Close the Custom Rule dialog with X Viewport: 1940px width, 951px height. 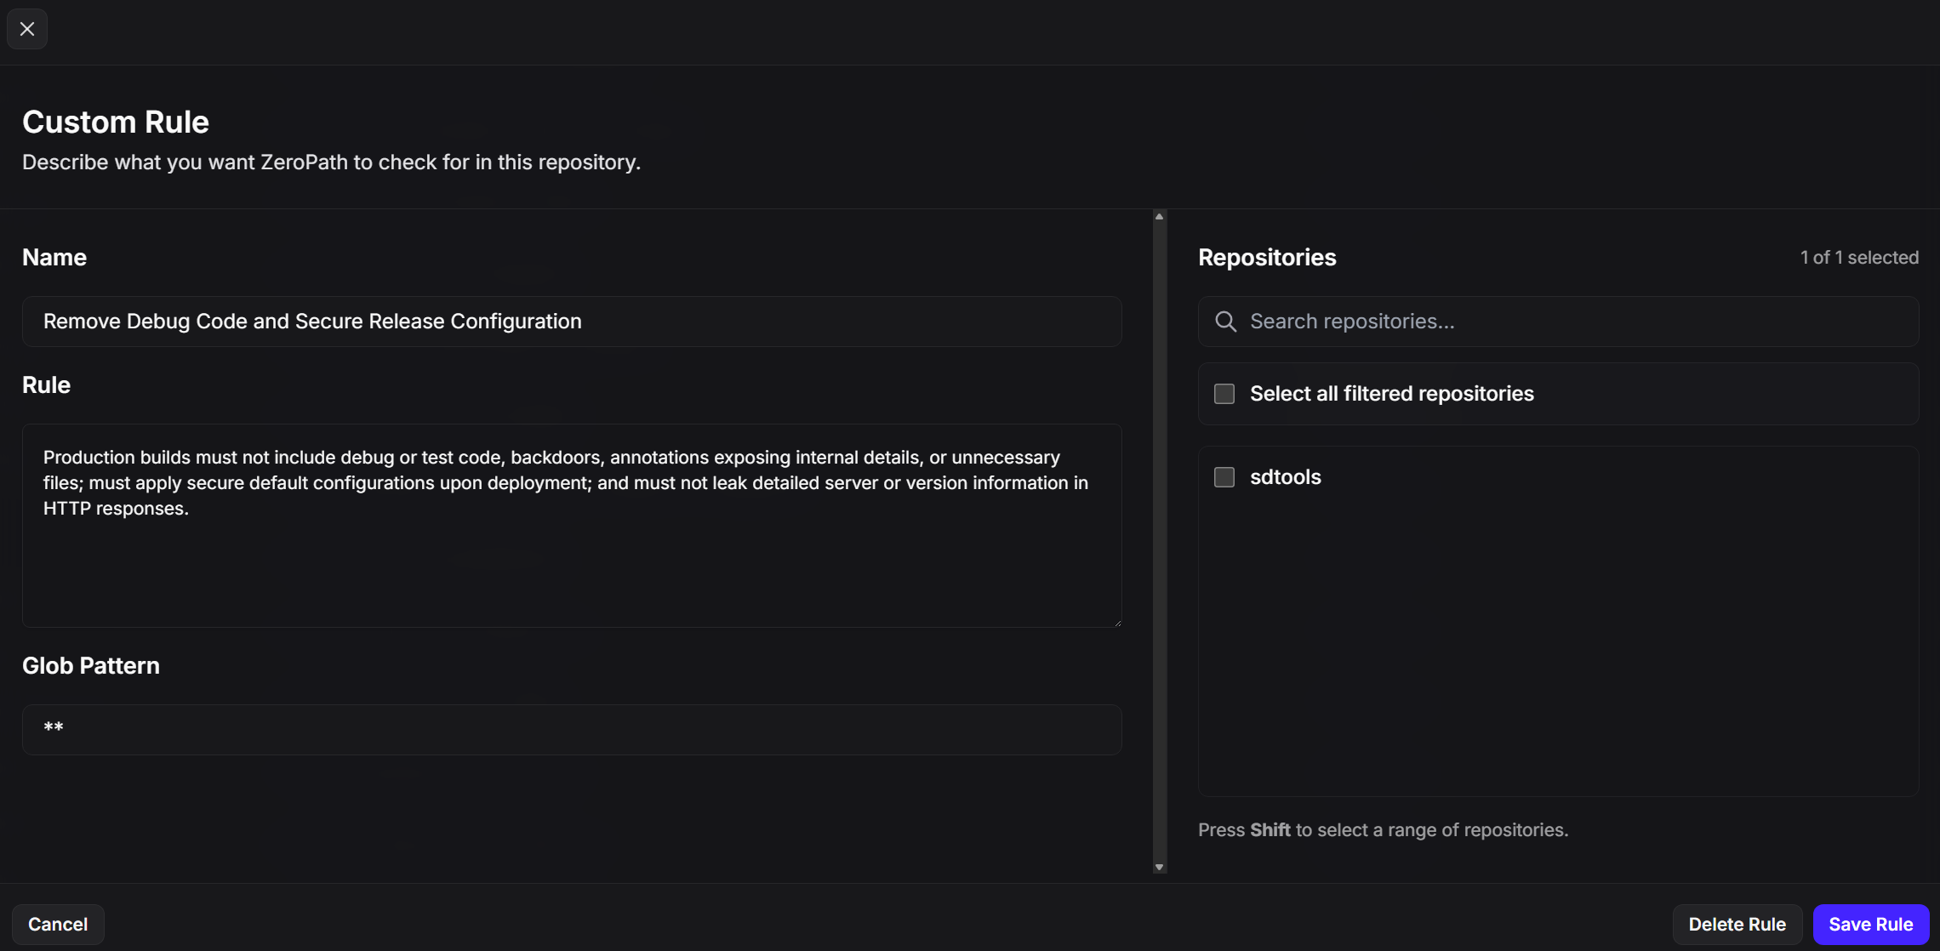27,29
